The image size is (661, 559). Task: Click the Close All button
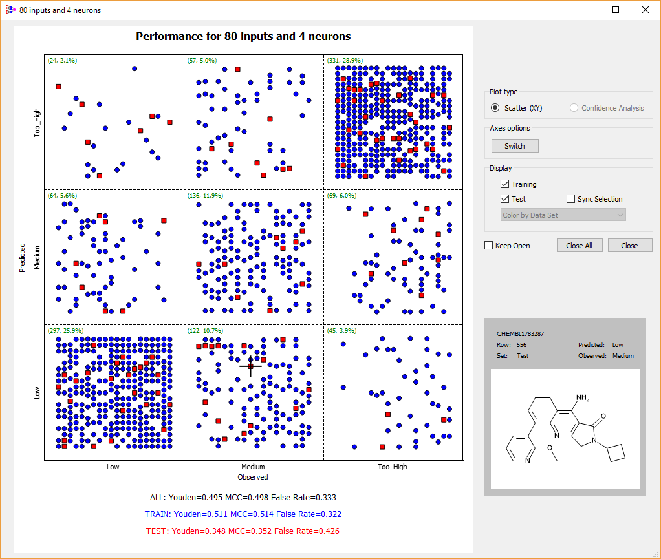(580, 246)
